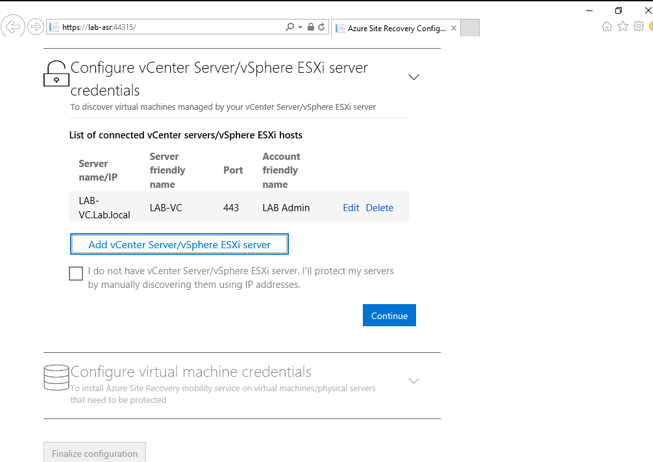Image resolution: width=653 pixels, height=462 pixels.
Task: Open Favorites star icon
Action: click(x=622, y=27)
